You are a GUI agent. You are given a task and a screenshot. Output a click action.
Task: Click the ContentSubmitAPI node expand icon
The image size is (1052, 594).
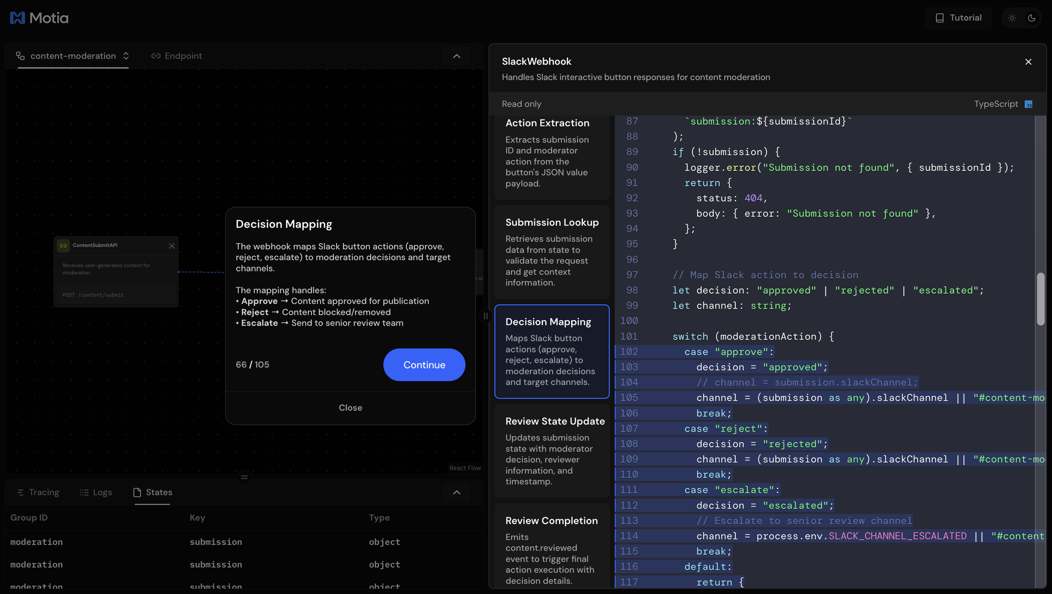[x=171, y=246]
